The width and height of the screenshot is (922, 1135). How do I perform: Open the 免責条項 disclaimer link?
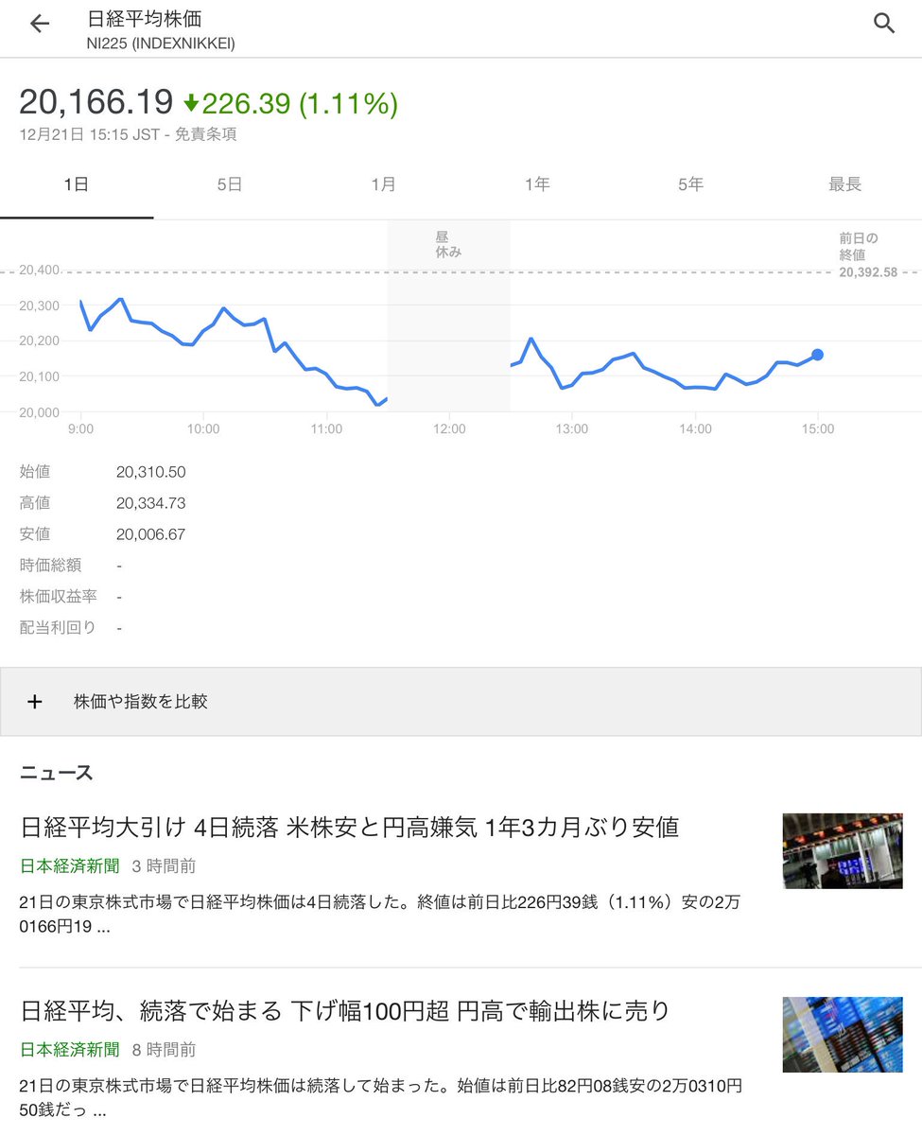point(205,134)
